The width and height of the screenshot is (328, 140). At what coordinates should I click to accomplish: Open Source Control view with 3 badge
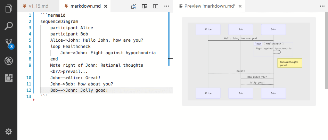coord(9,43)
